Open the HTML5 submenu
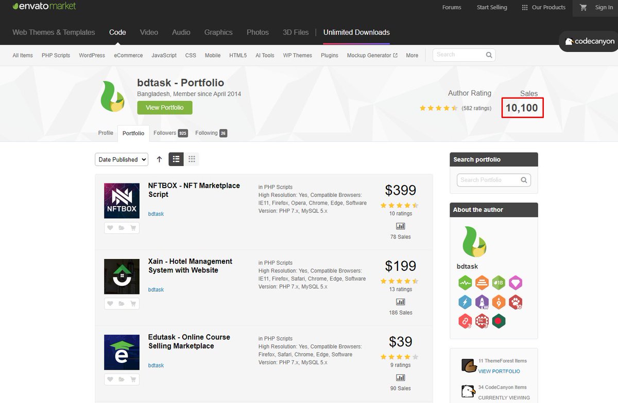This screenshot has height=403, width=618. 238,55
